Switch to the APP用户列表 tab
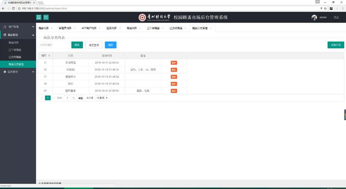 pos(89,28)
